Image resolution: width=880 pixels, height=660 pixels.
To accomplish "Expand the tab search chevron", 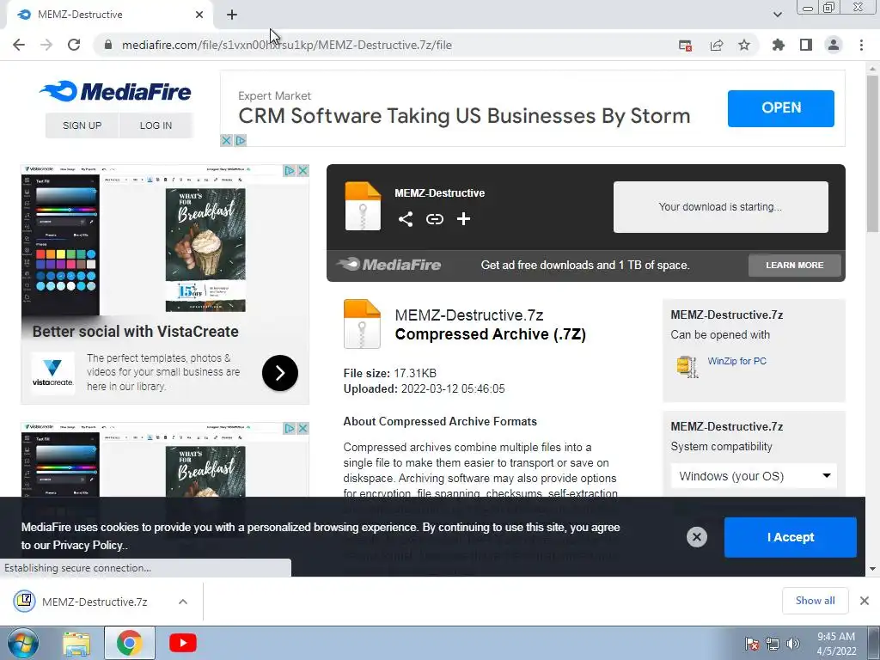I will [x=777, y=15].
